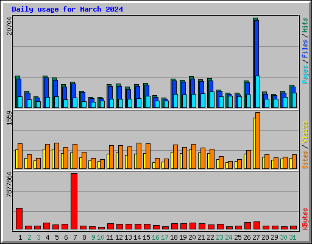Click the orange visits bar for day 1
The width and height of the screenshot is (312, 244).
20,156
